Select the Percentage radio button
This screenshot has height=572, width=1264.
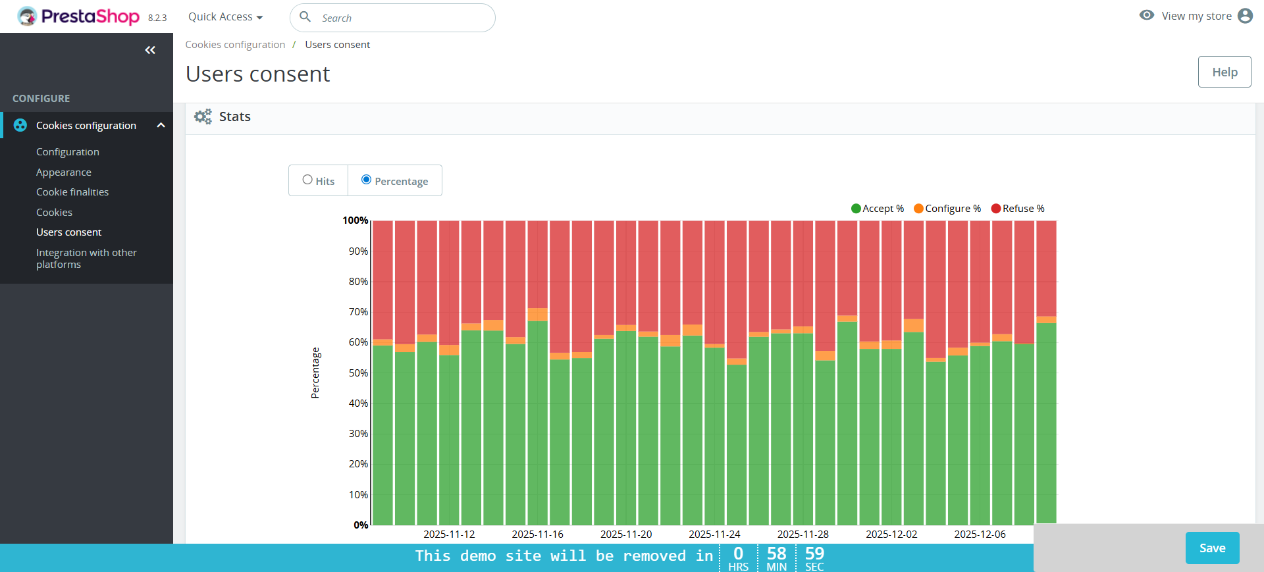click(366, 180)
